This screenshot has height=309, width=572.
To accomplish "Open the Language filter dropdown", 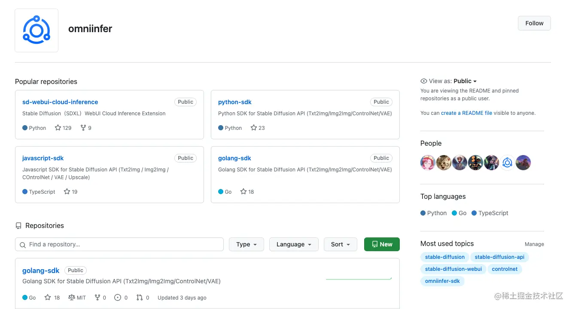I will (x=294, y=244).
